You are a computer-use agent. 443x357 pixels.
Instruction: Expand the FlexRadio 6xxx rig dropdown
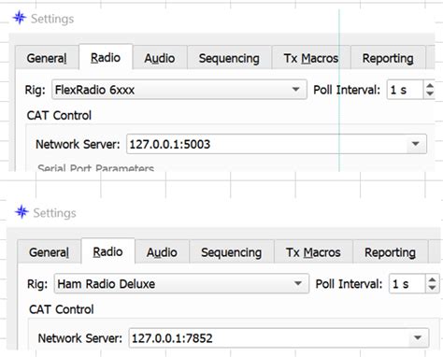point(296,90)
